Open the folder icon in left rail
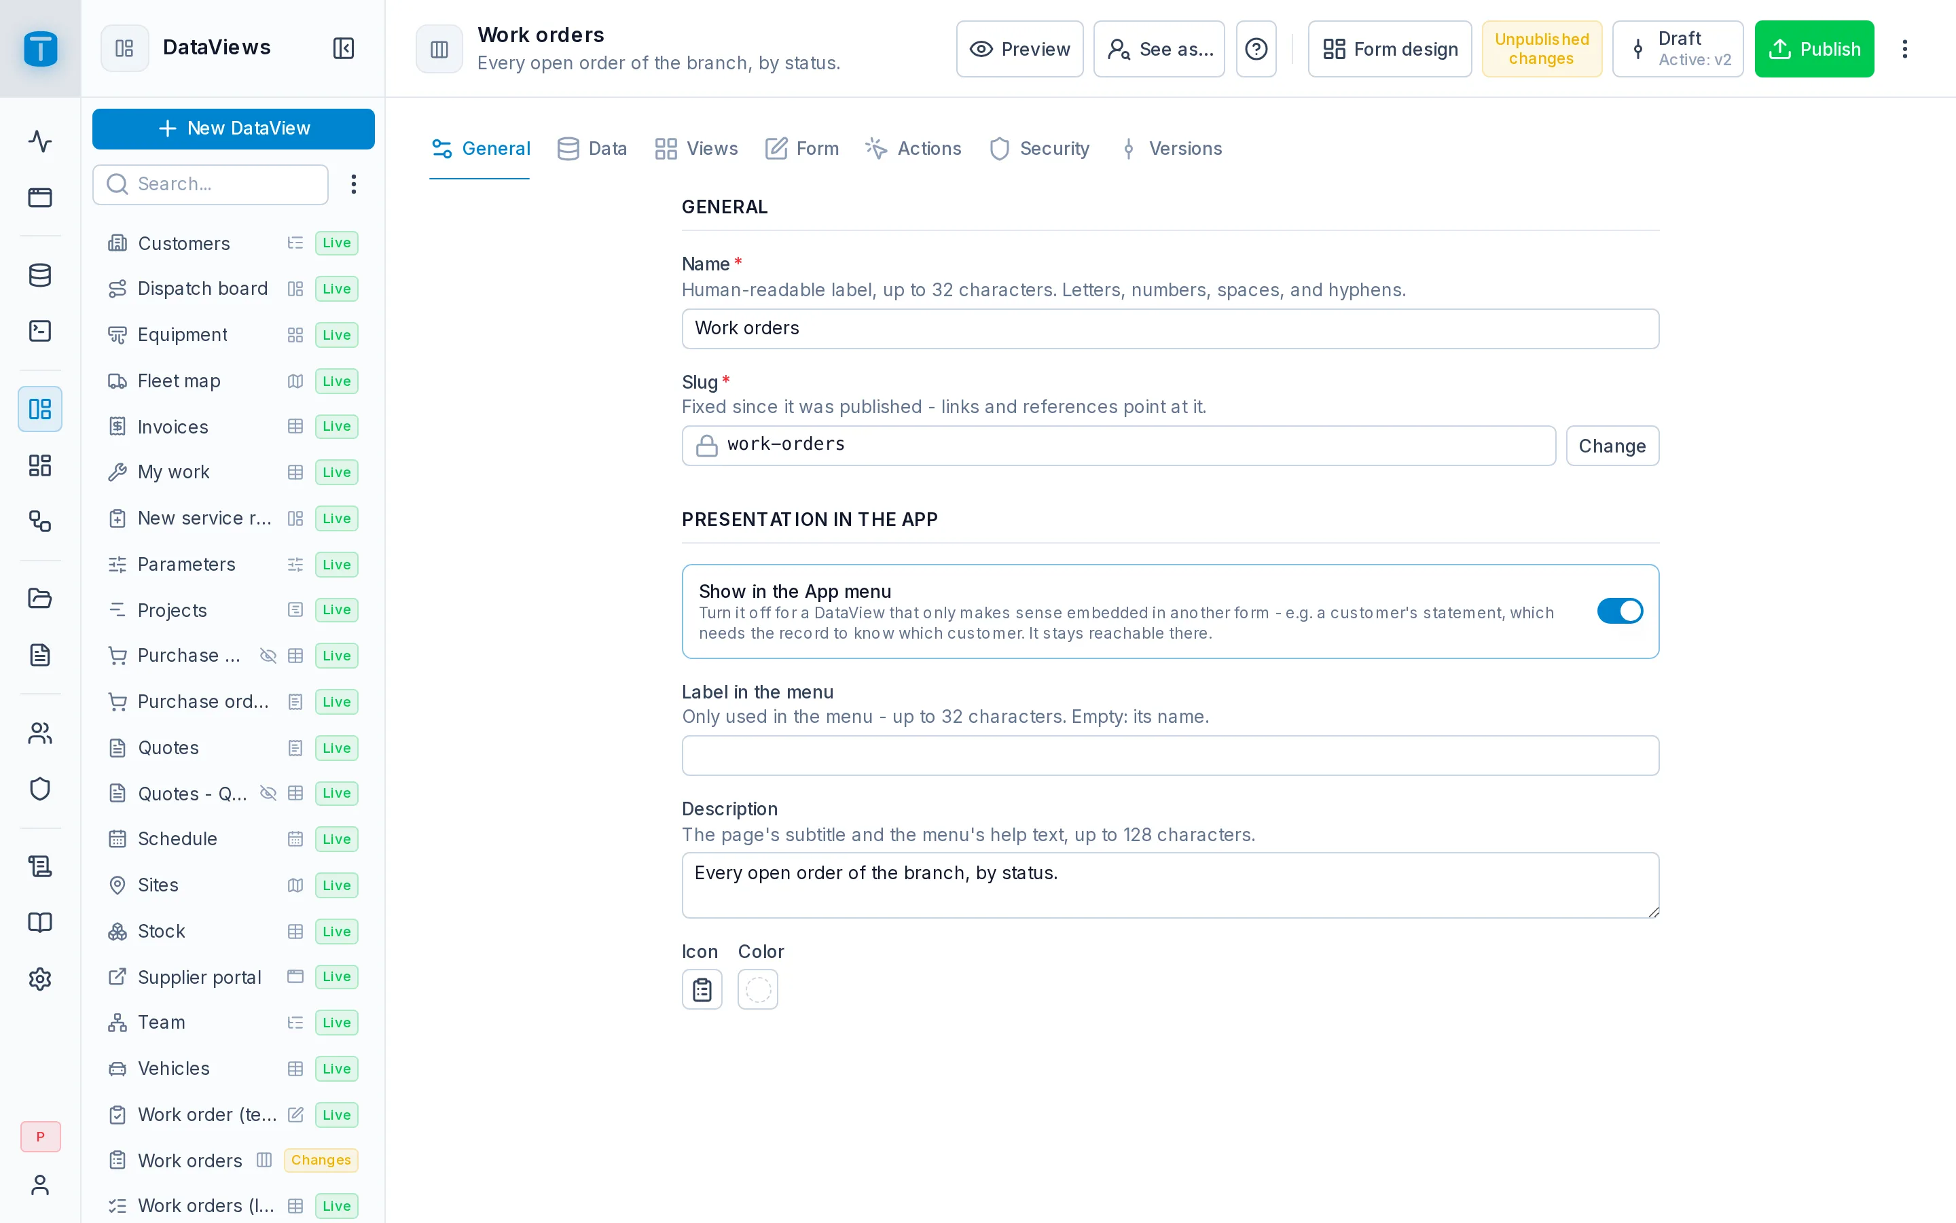 point(39,599)
